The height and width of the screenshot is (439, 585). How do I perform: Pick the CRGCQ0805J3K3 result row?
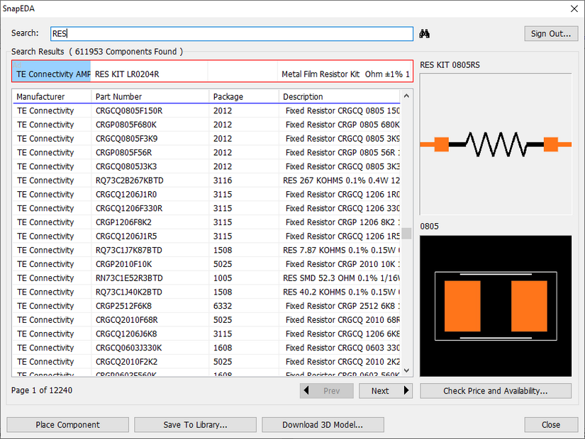206,166
